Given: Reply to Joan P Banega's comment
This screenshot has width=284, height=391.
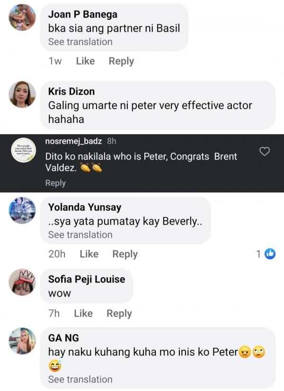Looking at the screenshot, I should tap(121, 61).
